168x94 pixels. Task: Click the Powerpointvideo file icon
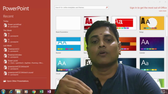(5, 56)
